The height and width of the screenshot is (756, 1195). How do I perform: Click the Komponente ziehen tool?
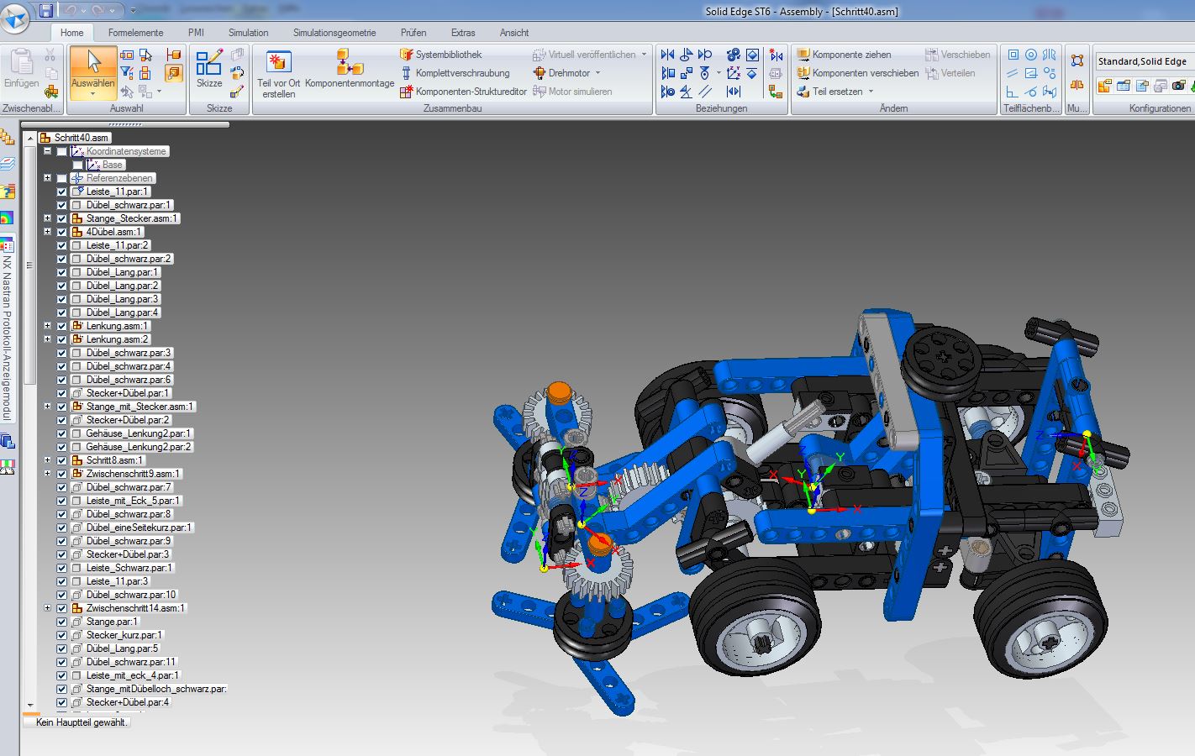(850, 55)
